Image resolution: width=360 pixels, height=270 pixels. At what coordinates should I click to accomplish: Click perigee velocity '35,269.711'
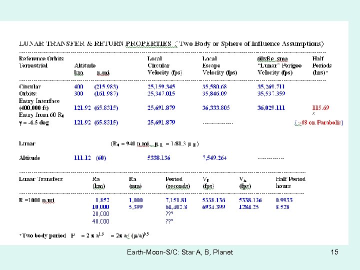pos(271,87)
